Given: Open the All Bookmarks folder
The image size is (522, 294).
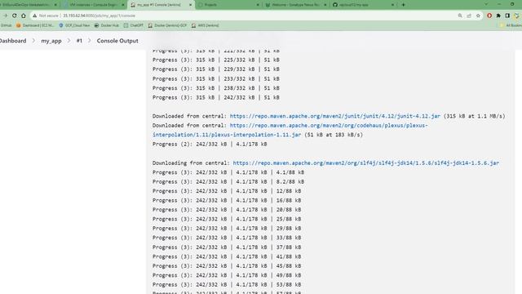Looking at the screenshot, I should pyautogui.click(x=511, y=25).
